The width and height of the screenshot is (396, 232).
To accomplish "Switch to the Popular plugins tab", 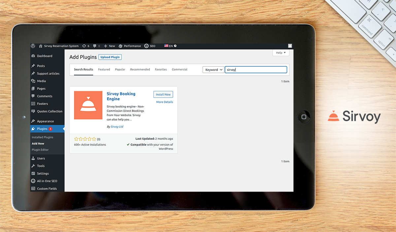I will 120,70.
